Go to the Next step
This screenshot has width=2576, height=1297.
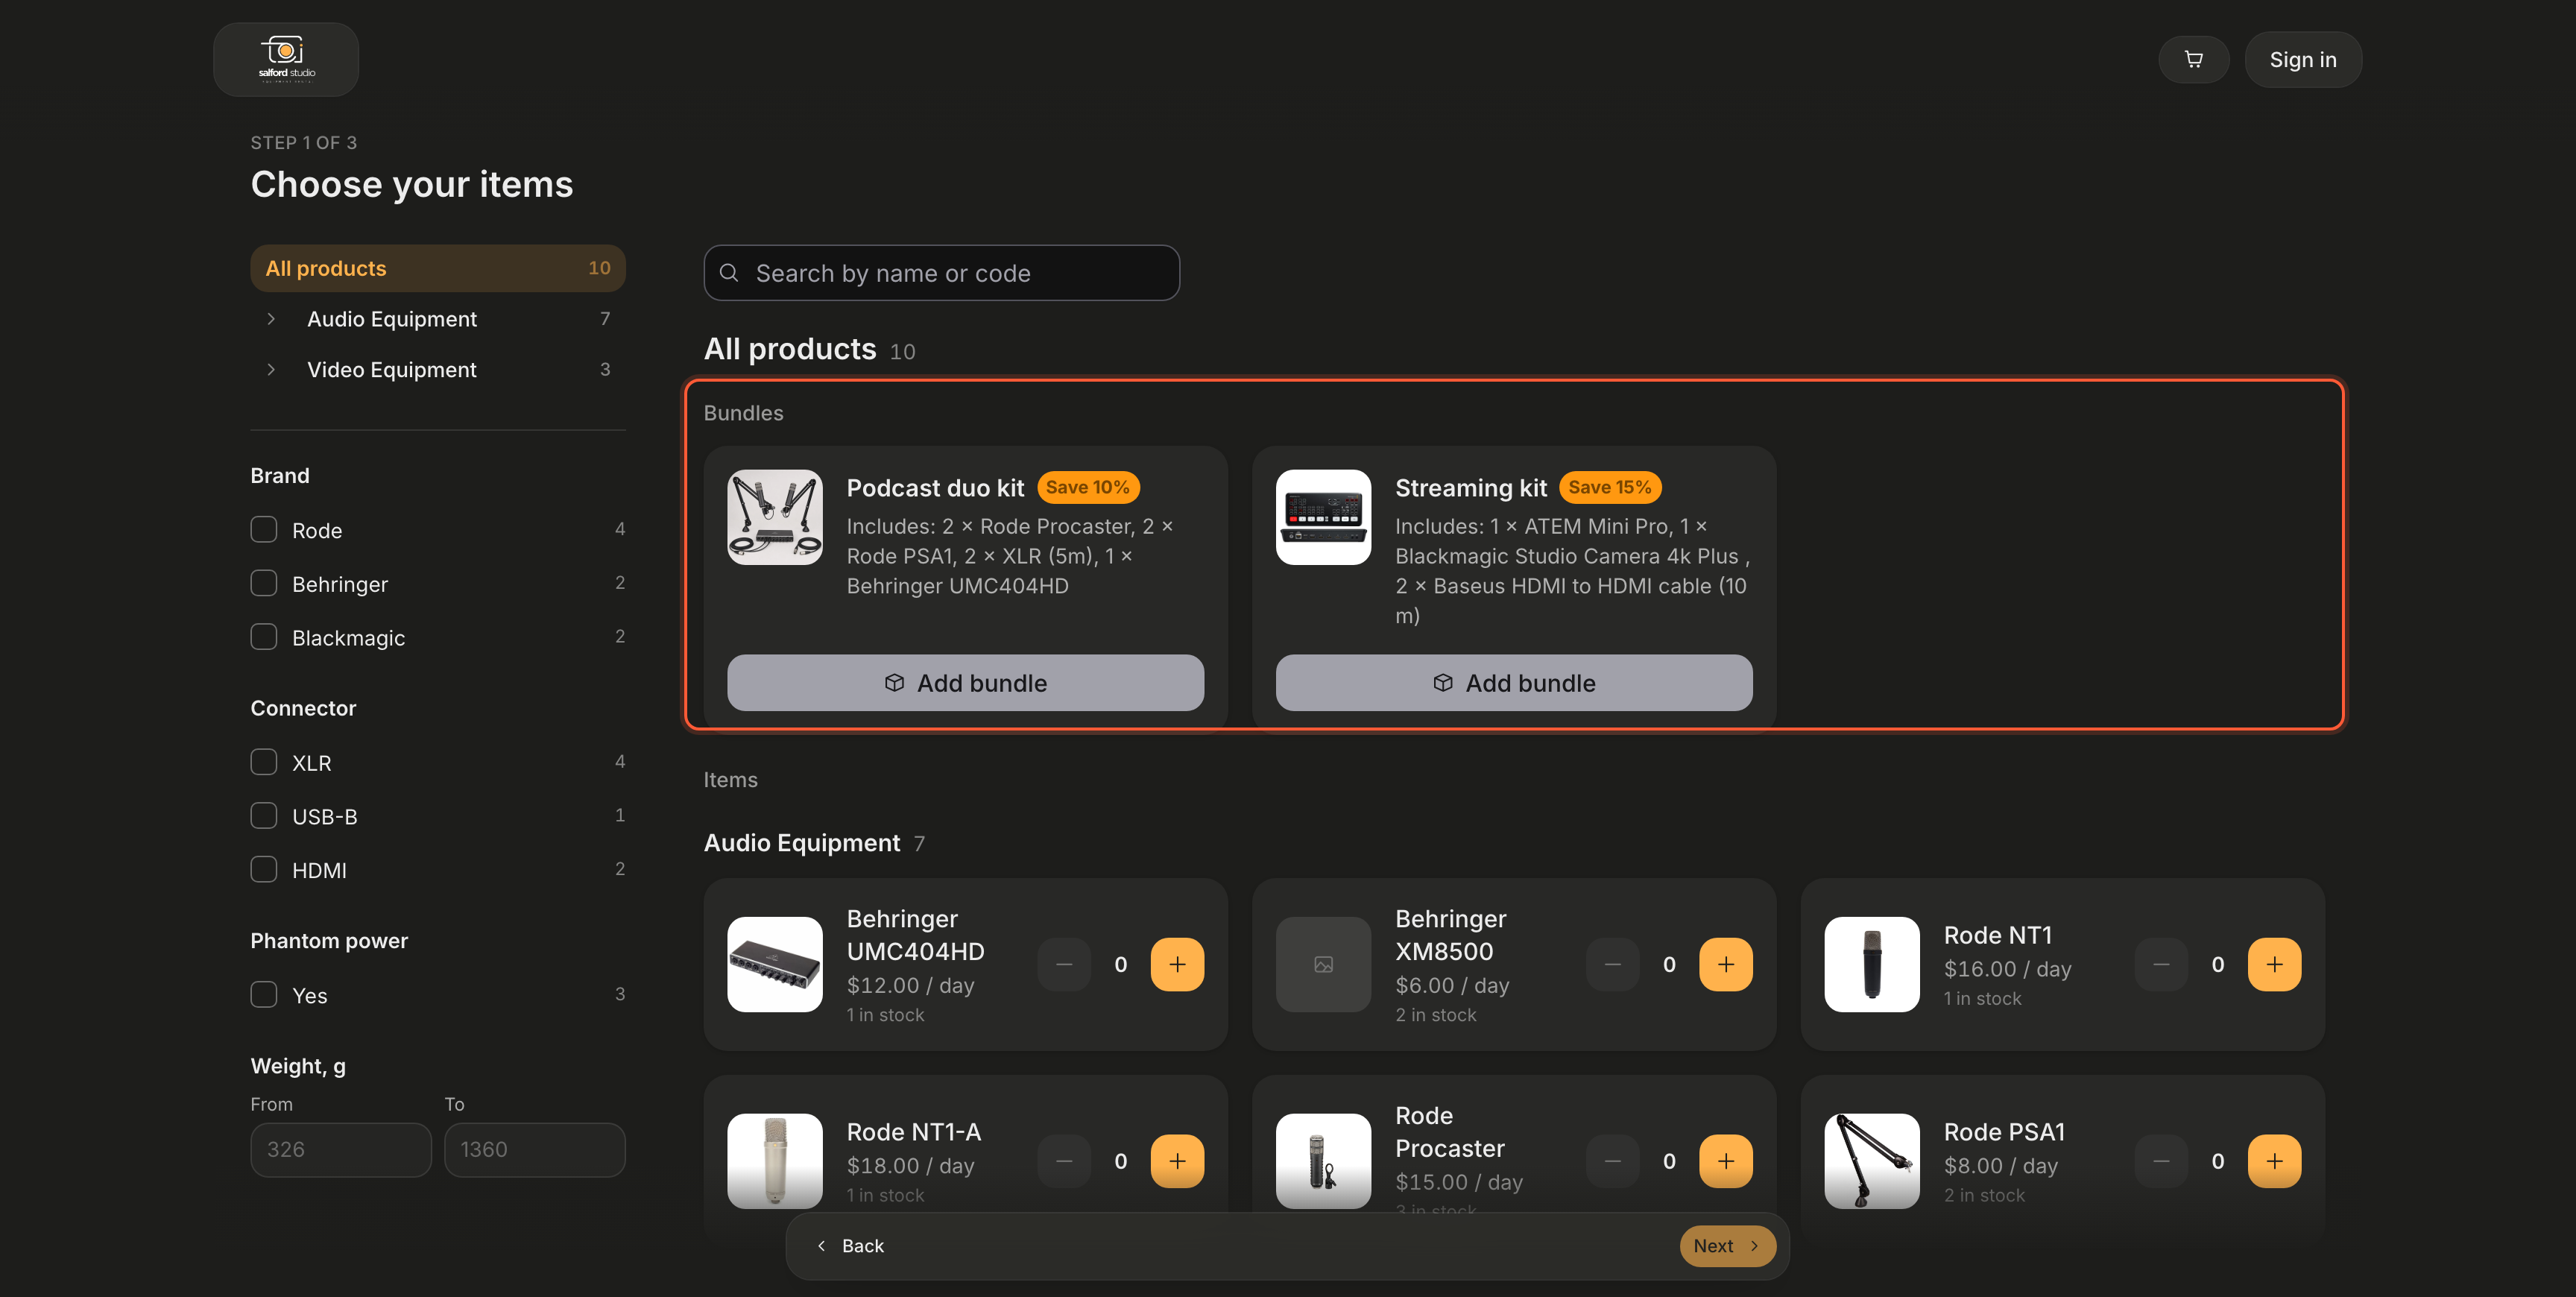click(1727, 1246)
